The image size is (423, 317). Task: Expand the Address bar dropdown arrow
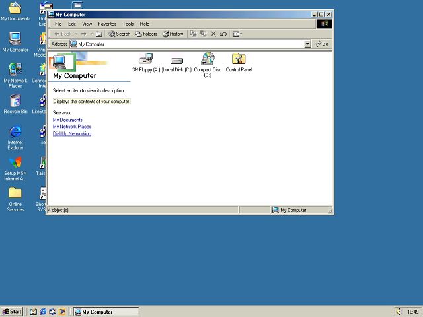click(307, 44)
